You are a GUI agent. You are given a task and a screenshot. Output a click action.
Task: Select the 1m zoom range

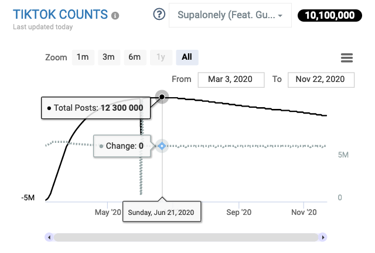click(x=83, y=57)
